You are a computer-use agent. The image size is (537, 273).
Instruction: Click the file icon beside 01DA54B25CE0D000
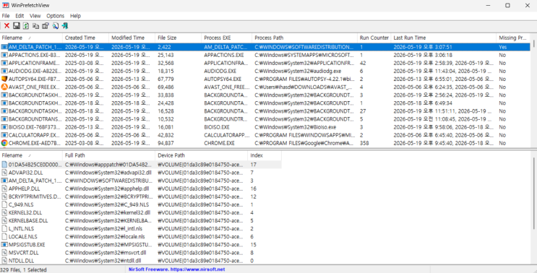pyautogui.click(x=4, y=165)
